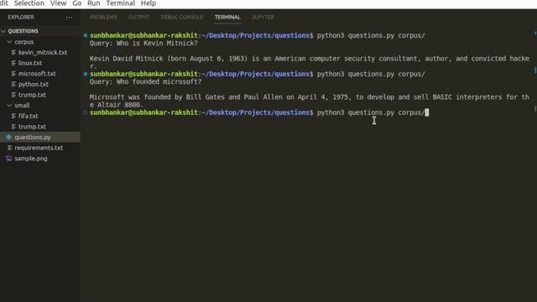Click the microsoft.txt file icon
Image resolution: width=537 pixels, height=302 pixels.
click(13, 74)
